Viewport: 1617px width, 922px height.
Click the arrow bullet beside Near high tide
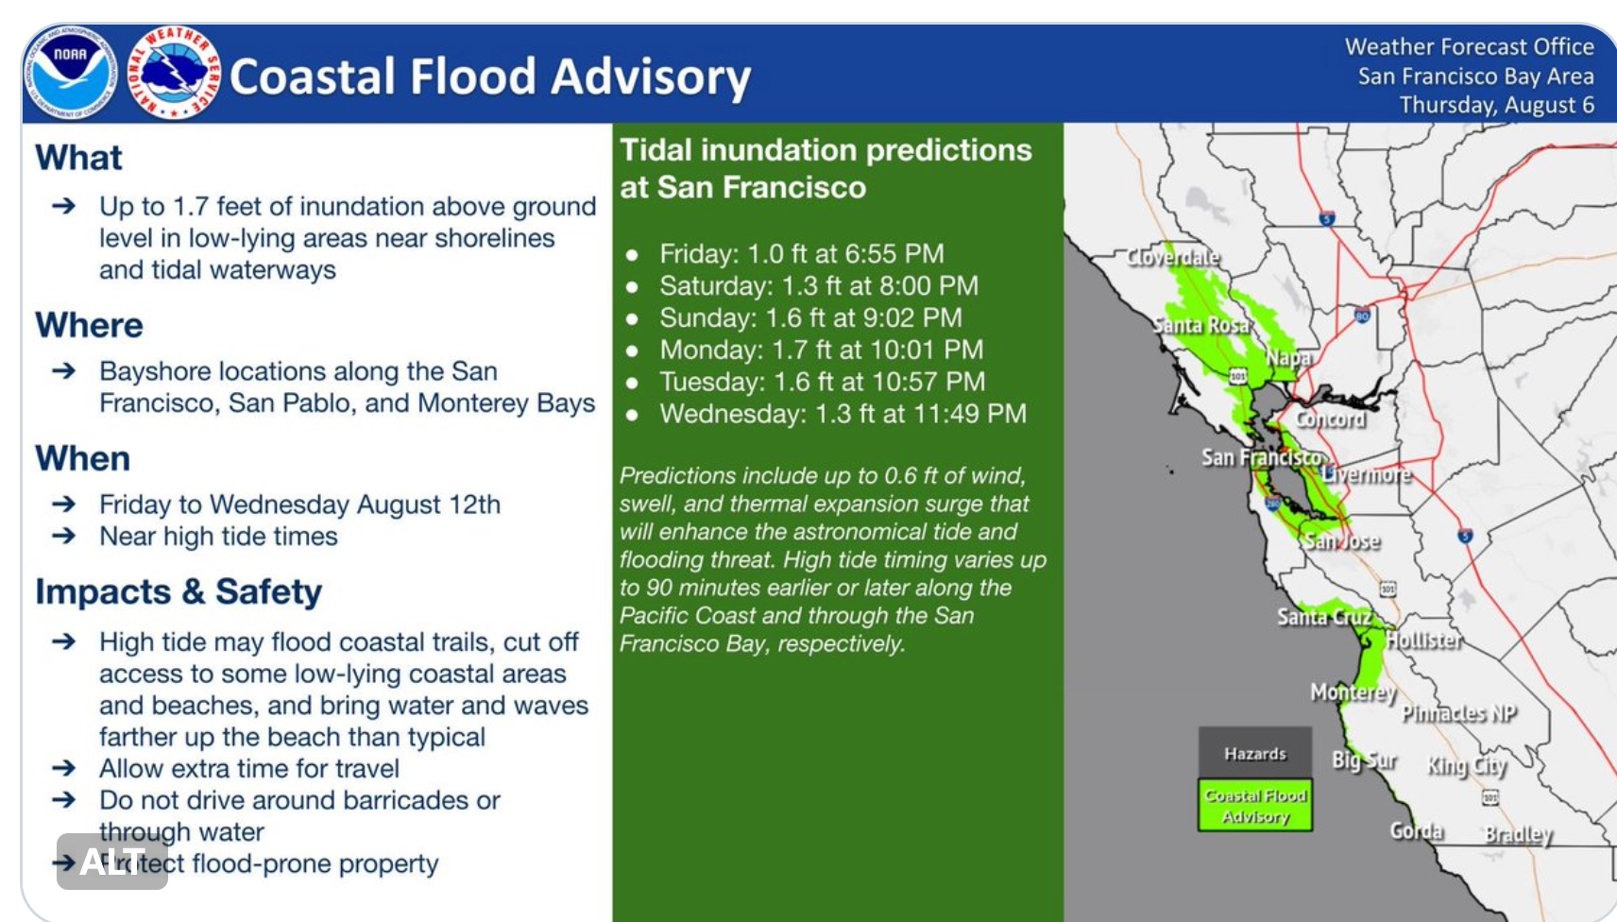pos(64,536)
